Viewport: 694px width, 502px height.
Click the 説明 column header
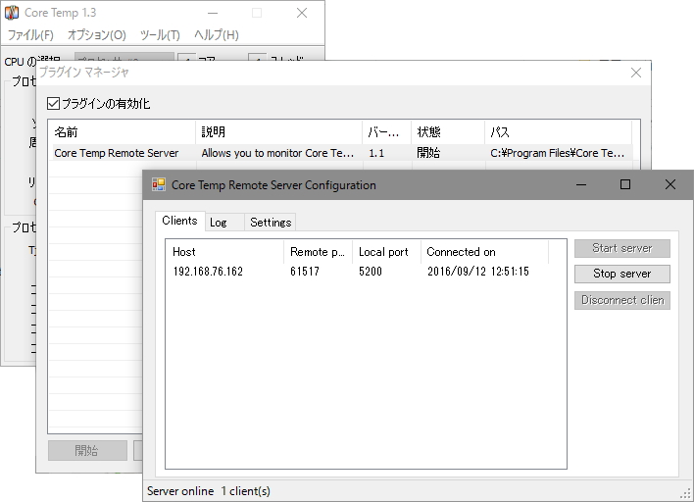point(278,132)
